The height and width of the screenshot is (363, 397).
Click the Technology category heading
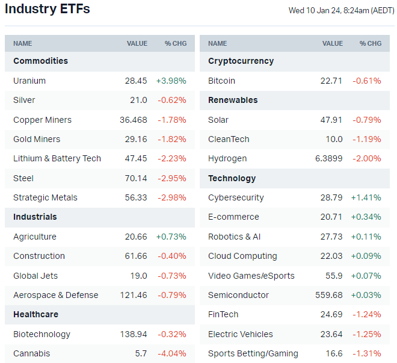(x=232, y=178)
